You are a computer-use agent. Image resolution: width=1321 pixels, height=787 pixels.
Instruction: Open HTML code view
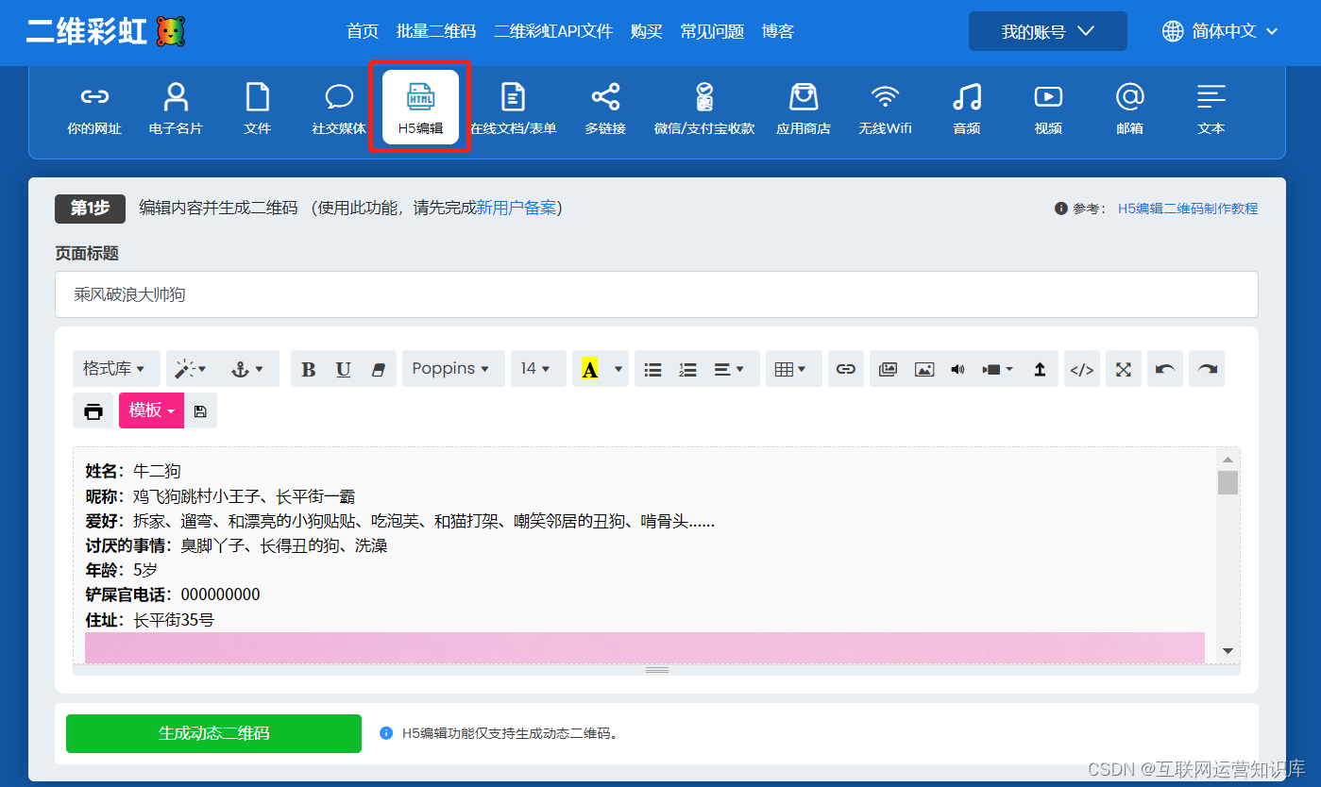pos(1081,369)
